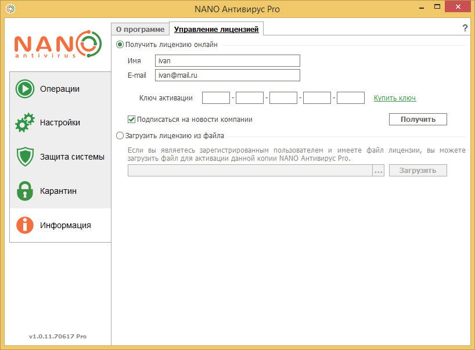The image size is (475, 350).
Task: Click version text 'v1.0.11.70617 Pro'
Action: [57, 336]
